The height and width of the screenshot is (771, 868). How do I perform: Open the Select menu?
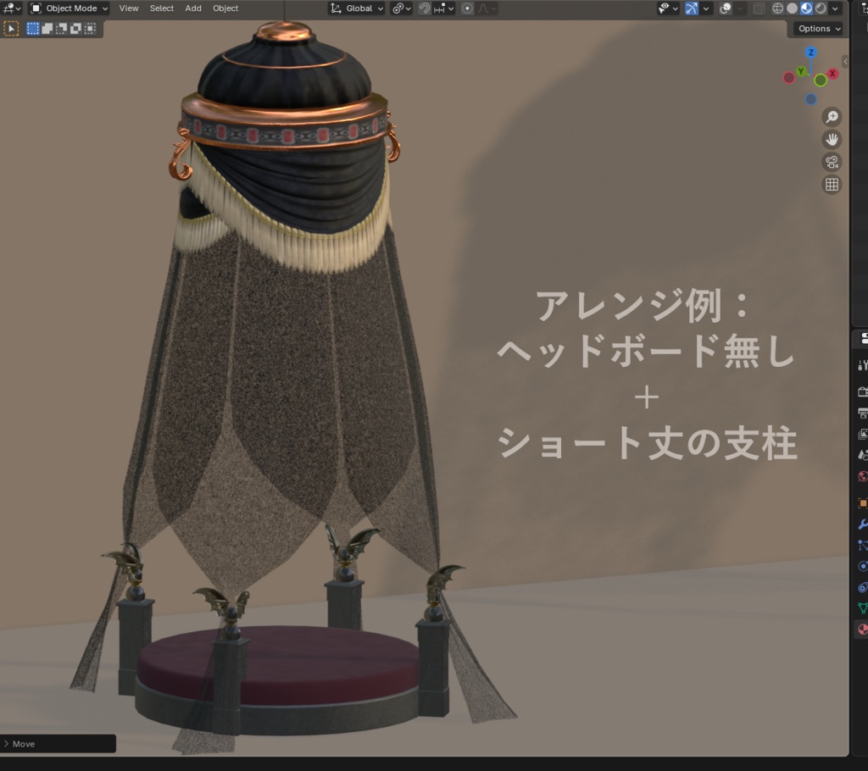click(162, 8)
